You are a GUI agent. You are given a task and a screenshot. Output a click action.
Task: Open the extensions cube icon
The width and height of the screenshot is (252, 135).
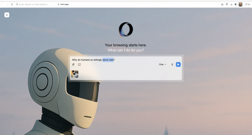click(227, 4)
